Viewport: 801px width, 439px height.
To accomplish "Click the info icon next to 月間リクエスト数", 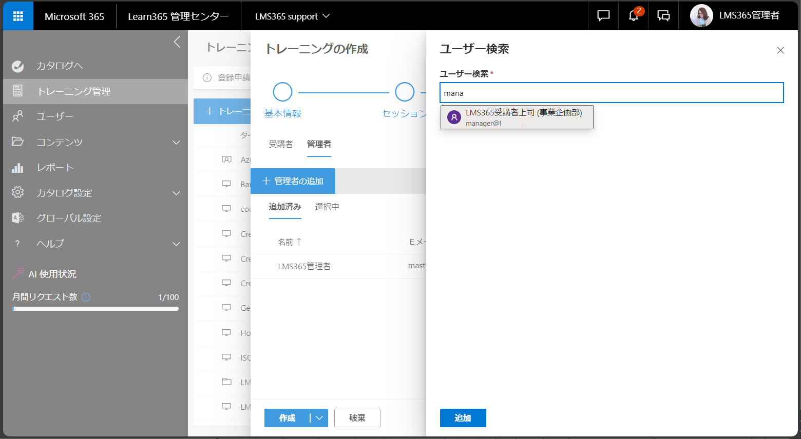I will click(86, 297).
